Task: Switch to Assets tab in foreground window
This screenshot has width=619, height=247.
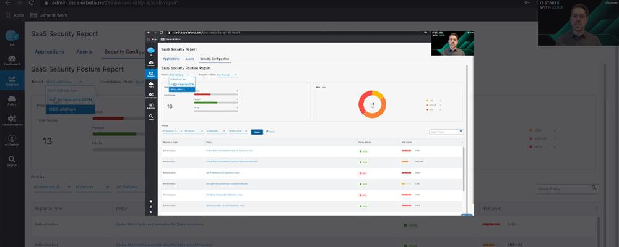Action: point(189,59)
